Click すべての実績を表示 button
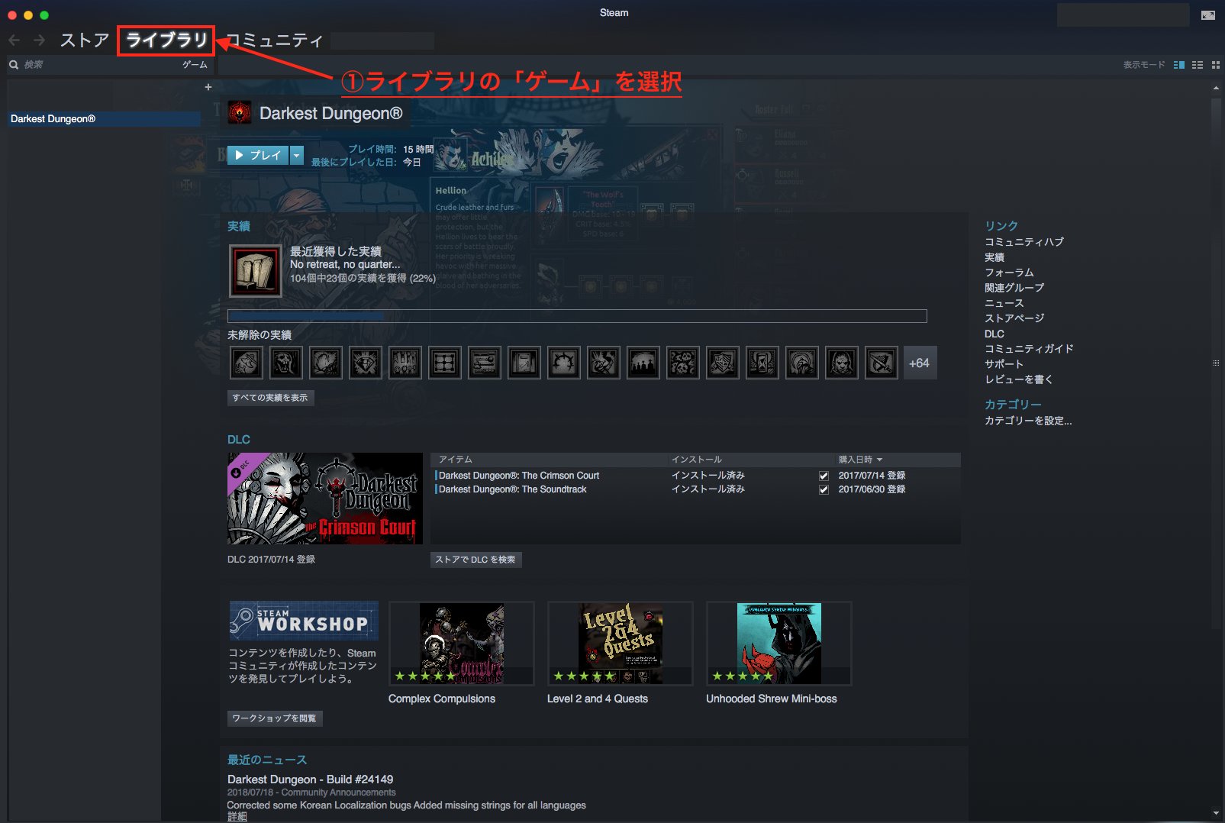 [270, 398]
